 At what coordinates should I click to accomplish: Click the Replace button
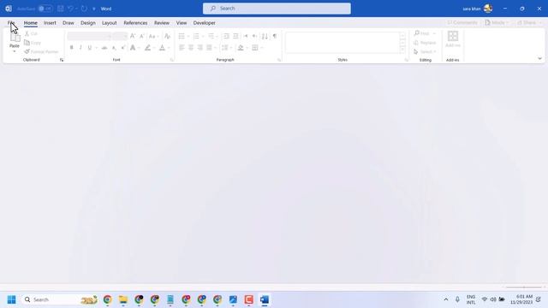(425, 43)
